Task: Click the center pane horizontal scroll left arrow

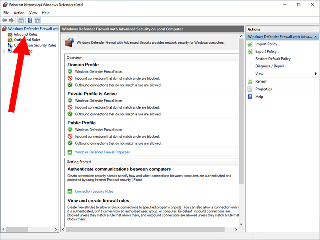Action: (63, 229)
